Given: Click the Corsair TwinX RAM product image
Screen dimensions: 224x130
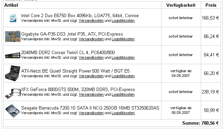Looking at the screenshot, I should 13,55.
